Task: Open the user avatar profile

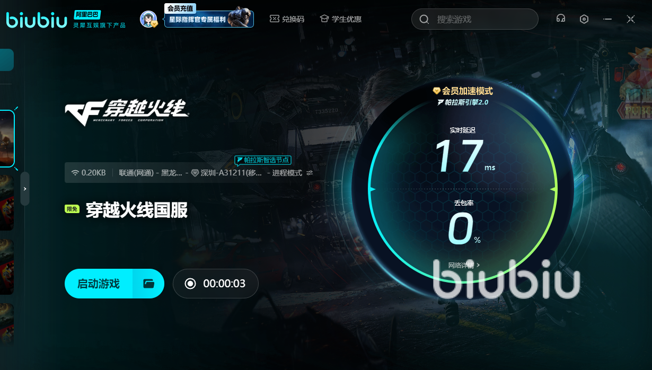Action: [x=148, y=19]
